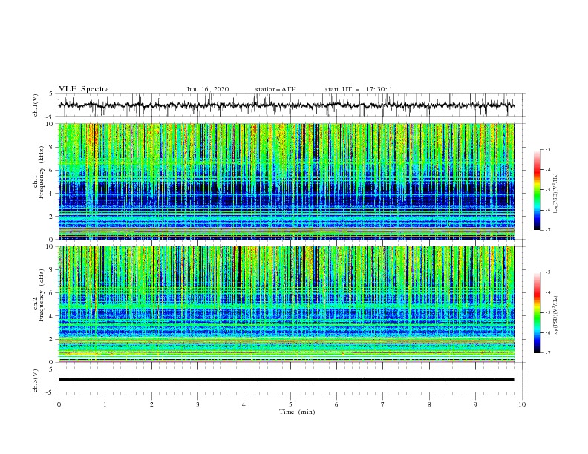Screen dimensions: 588x454
Task: Click the '-7' tick on lower colorbar
Action: pyautogui.click(x=548, y=352)
